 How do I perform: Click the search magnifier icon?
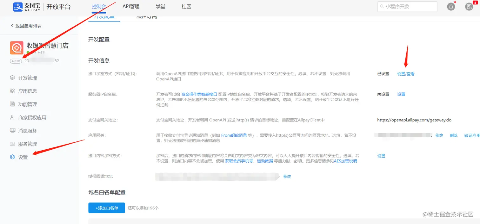point(382,6)
